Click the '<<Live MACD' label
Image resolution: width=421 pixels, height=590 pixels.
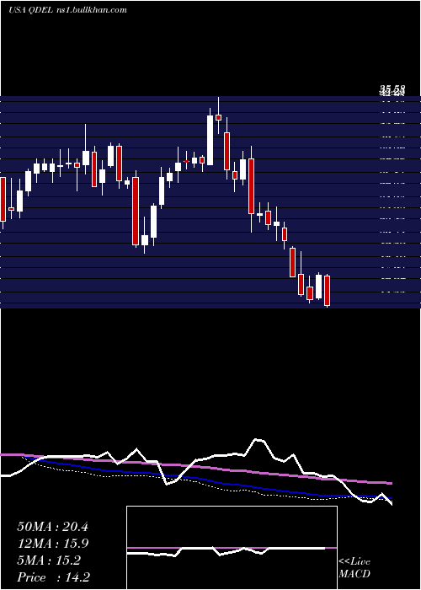click(x=354, y=568)
